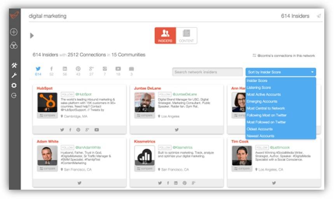The image size is (334, 199).
Task: Click the paper plane share icon
Action: coord(319,16)
